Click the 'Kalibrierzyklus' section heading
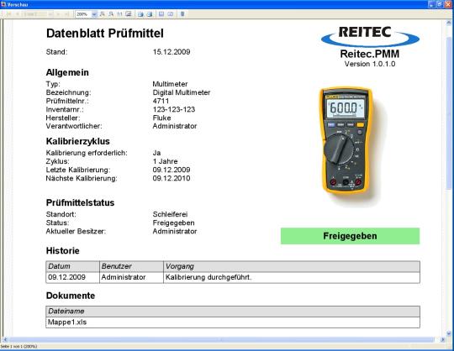This screenshot has width=454, height=351. click(x=78, y=141)
